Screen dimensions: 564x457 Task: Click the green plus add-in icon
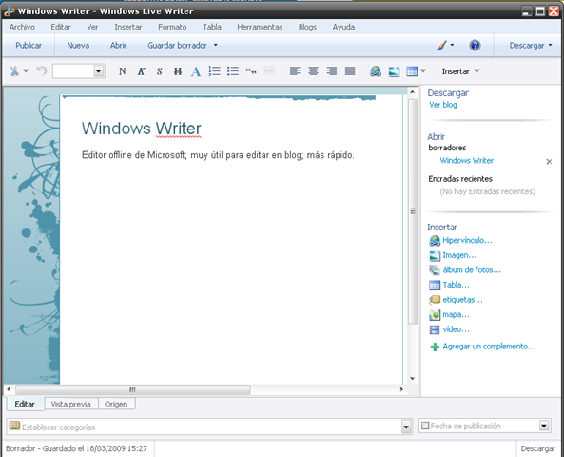tap(435, 347)
